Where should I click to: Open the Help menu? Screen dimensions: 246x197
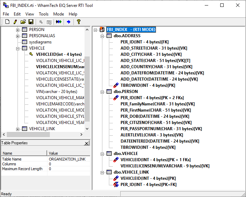point(73,14)
